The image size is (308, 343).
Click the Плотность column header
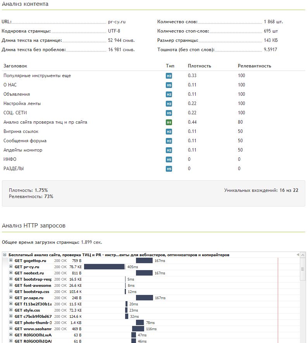[x=199, y=66]
